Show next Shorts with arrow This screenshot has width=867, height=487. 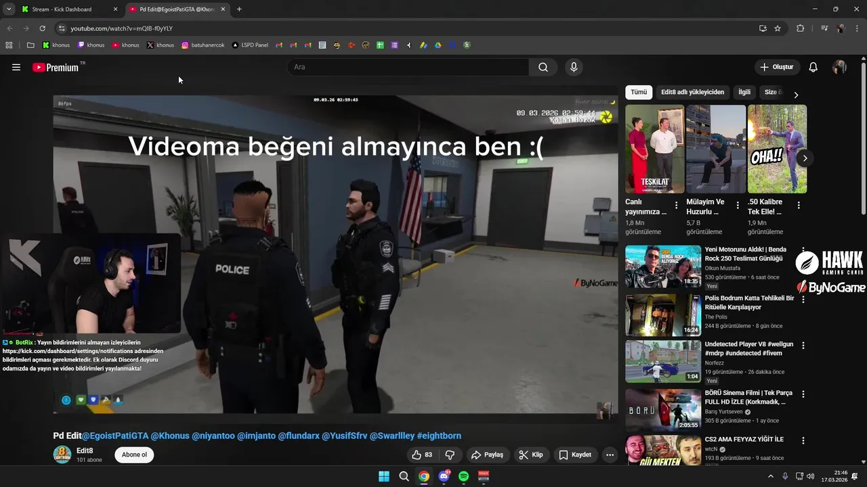point(805,158)
